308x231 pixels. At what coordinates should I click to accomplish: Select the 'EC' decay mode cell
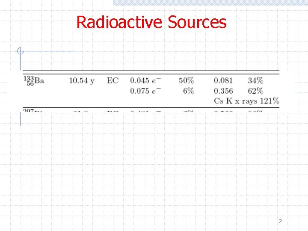[x=113, y=80]
